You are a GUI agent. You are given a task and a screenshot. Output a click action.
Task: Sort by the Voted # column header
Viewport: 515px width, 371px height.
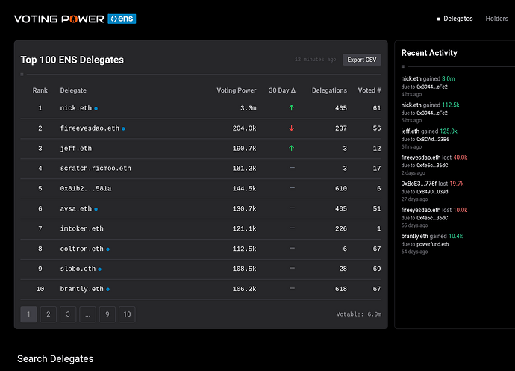point(369,90)
